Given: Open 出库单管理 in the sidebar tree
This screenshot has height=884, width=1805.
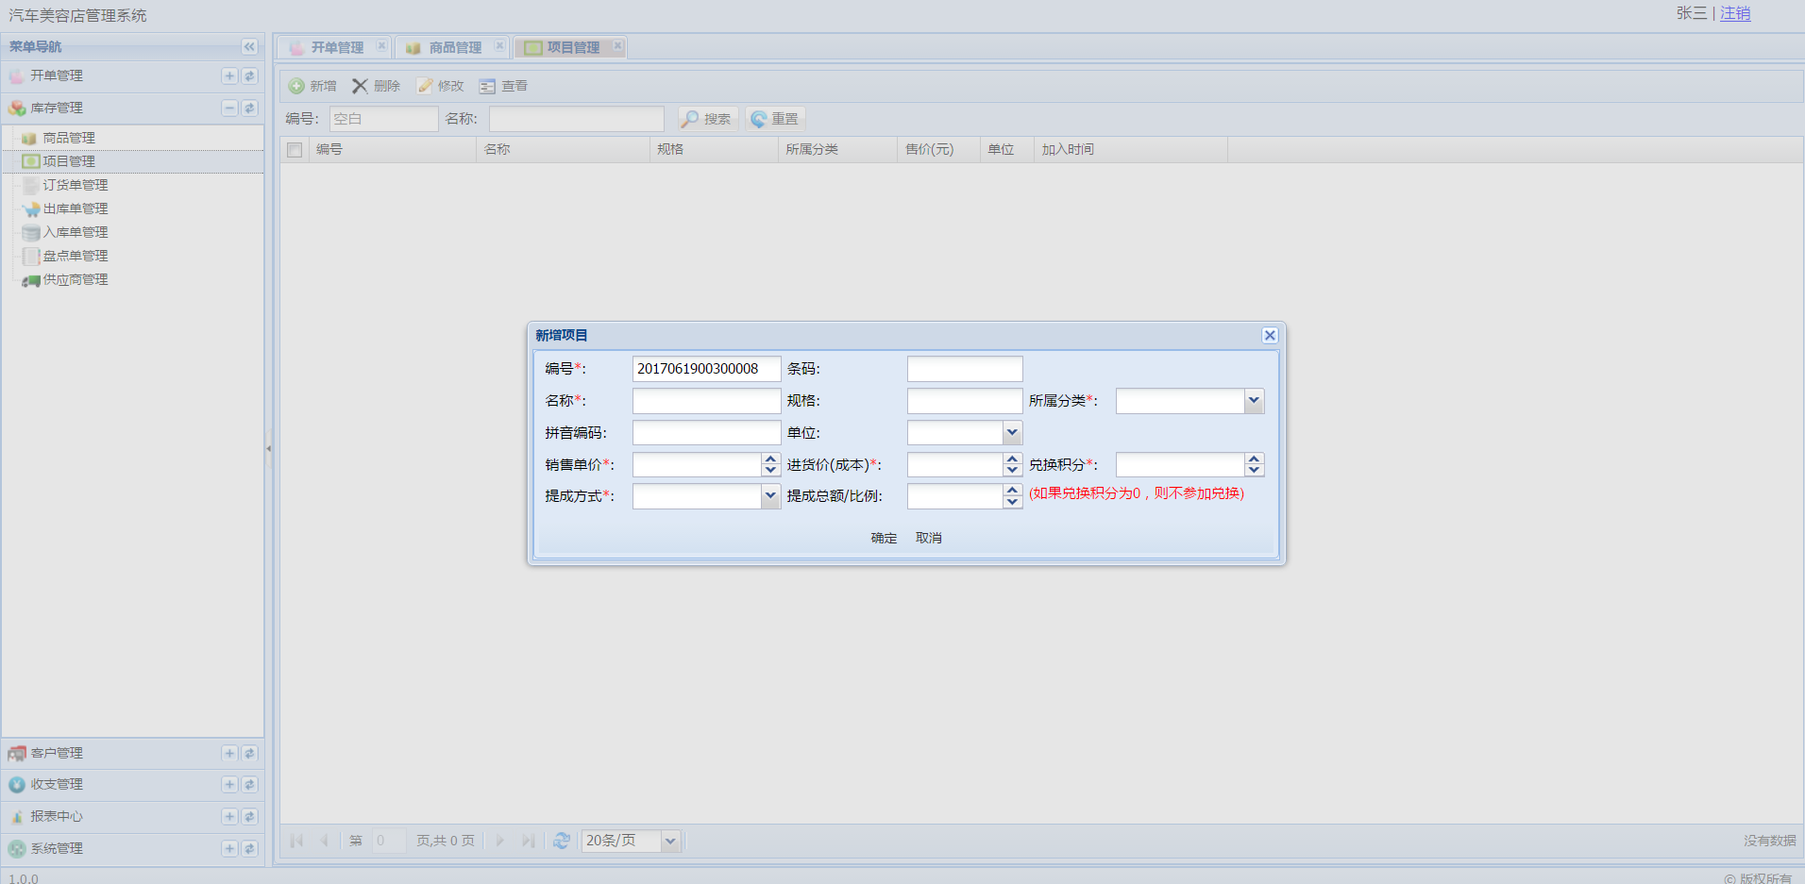Looking at the screenshot, I should tap(76, 208).
